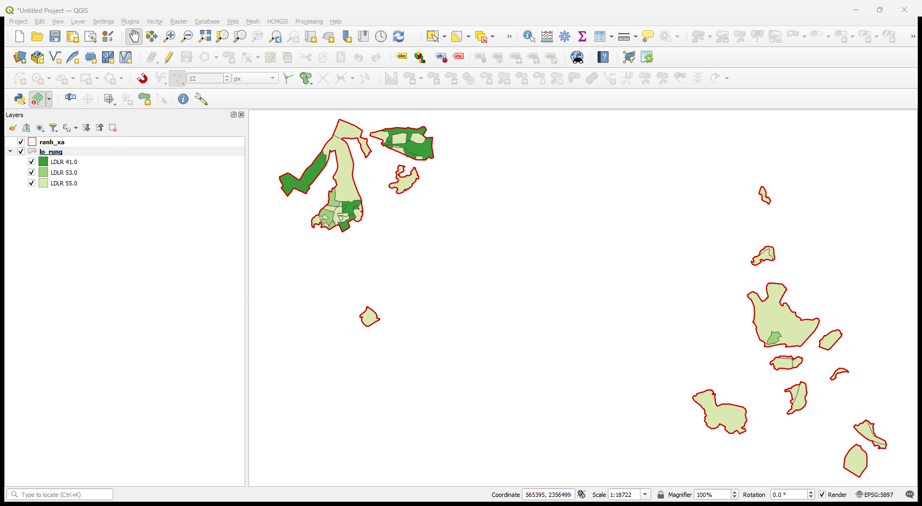
Task: Click the LDLR 41.0 dark green swatch
Action: tap(43, 161)
